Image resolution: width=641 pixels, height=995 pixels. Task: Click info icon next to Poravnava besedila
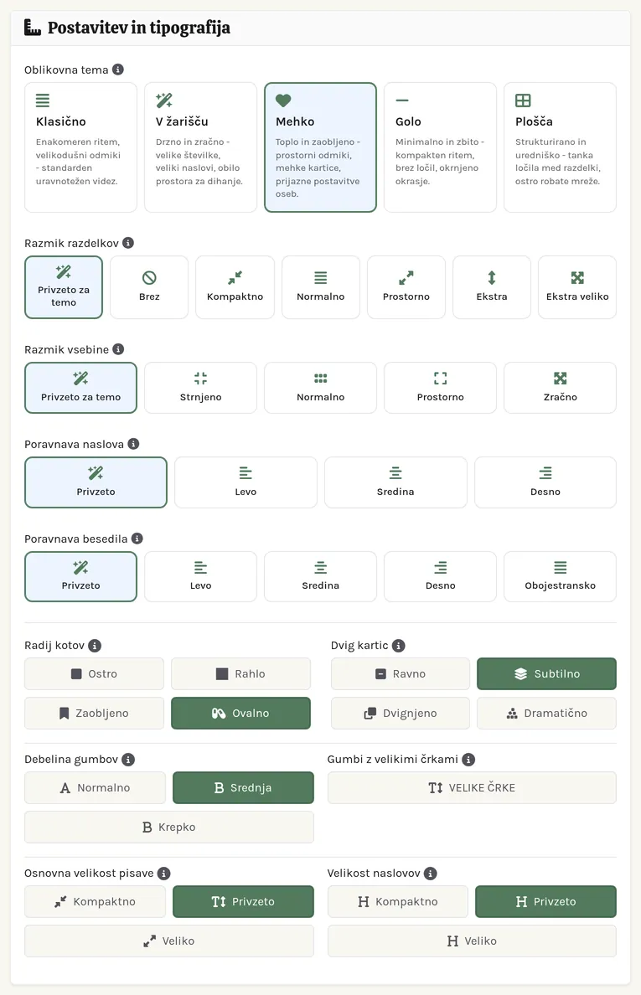pyautogui.click(x=137, y=538)
